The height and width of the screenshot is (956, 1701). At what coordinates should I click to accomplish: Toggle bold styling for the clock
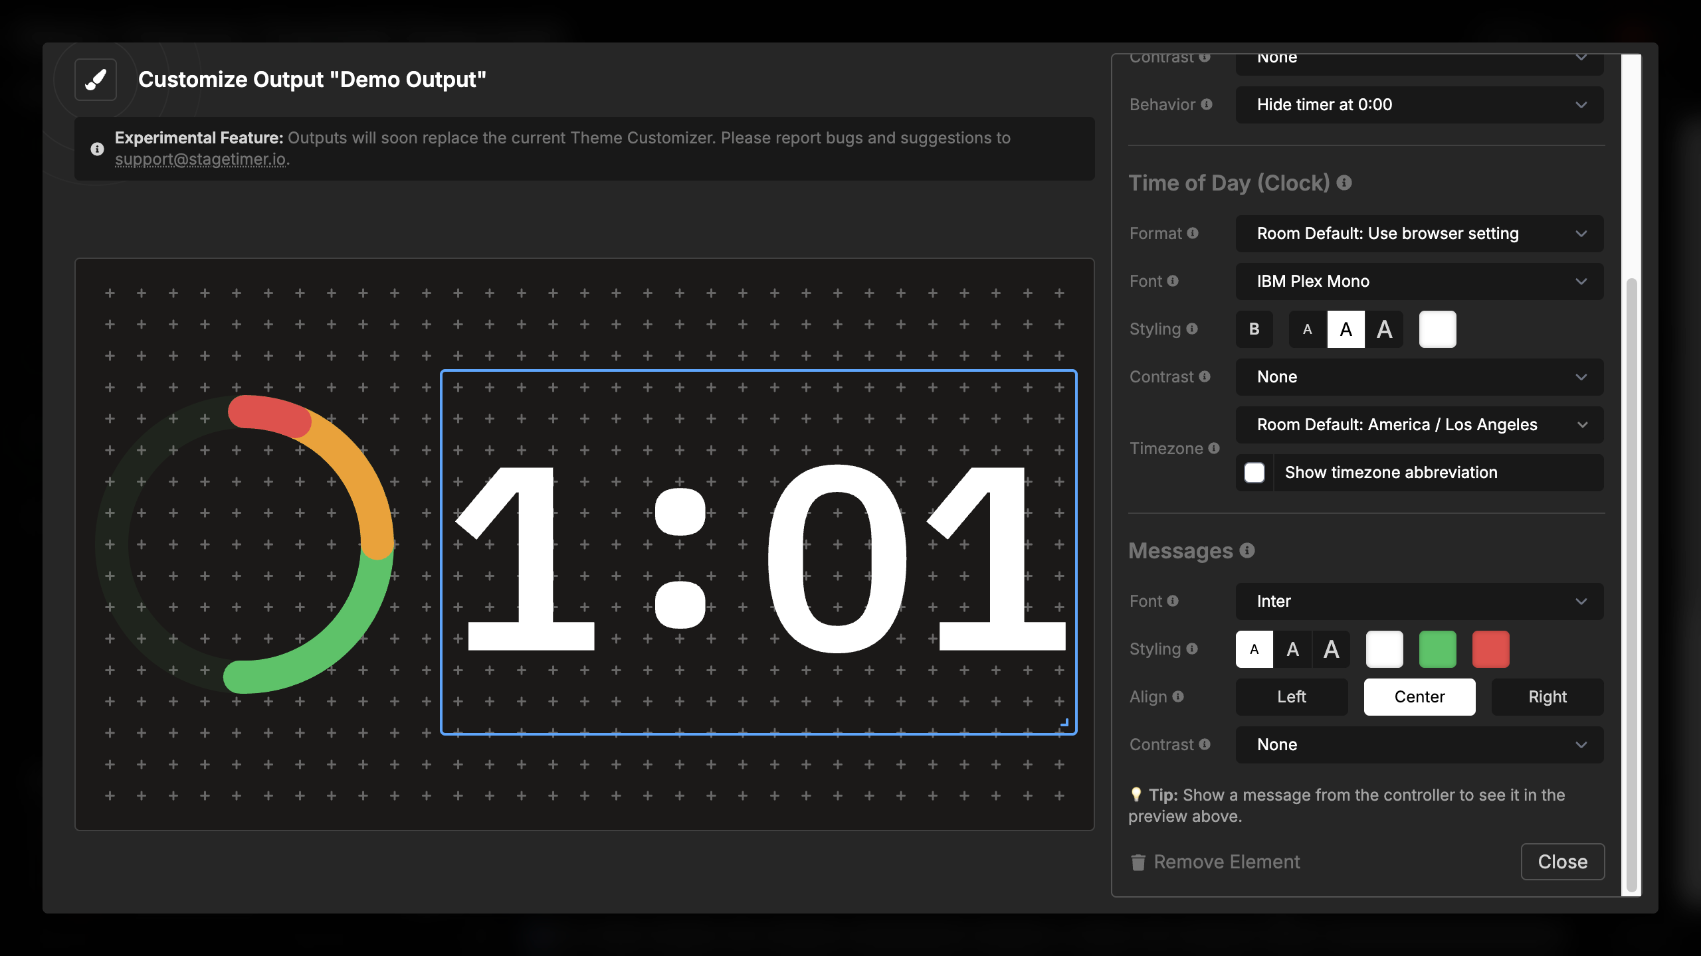pyautogui.click(x=1254, y=329)
